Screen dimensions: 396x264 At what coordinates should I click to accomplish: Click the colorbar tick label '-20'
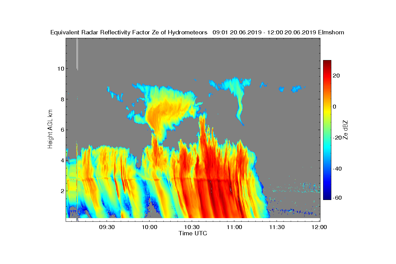tap(338, 138)
